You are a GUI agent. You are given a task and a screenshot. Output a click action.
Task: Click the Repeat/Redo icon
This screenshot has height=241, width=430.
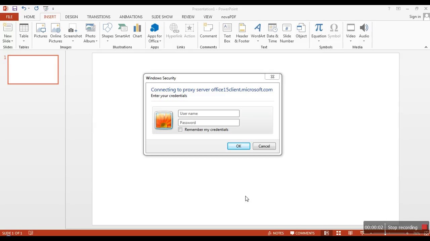click(x=36, y=8)
